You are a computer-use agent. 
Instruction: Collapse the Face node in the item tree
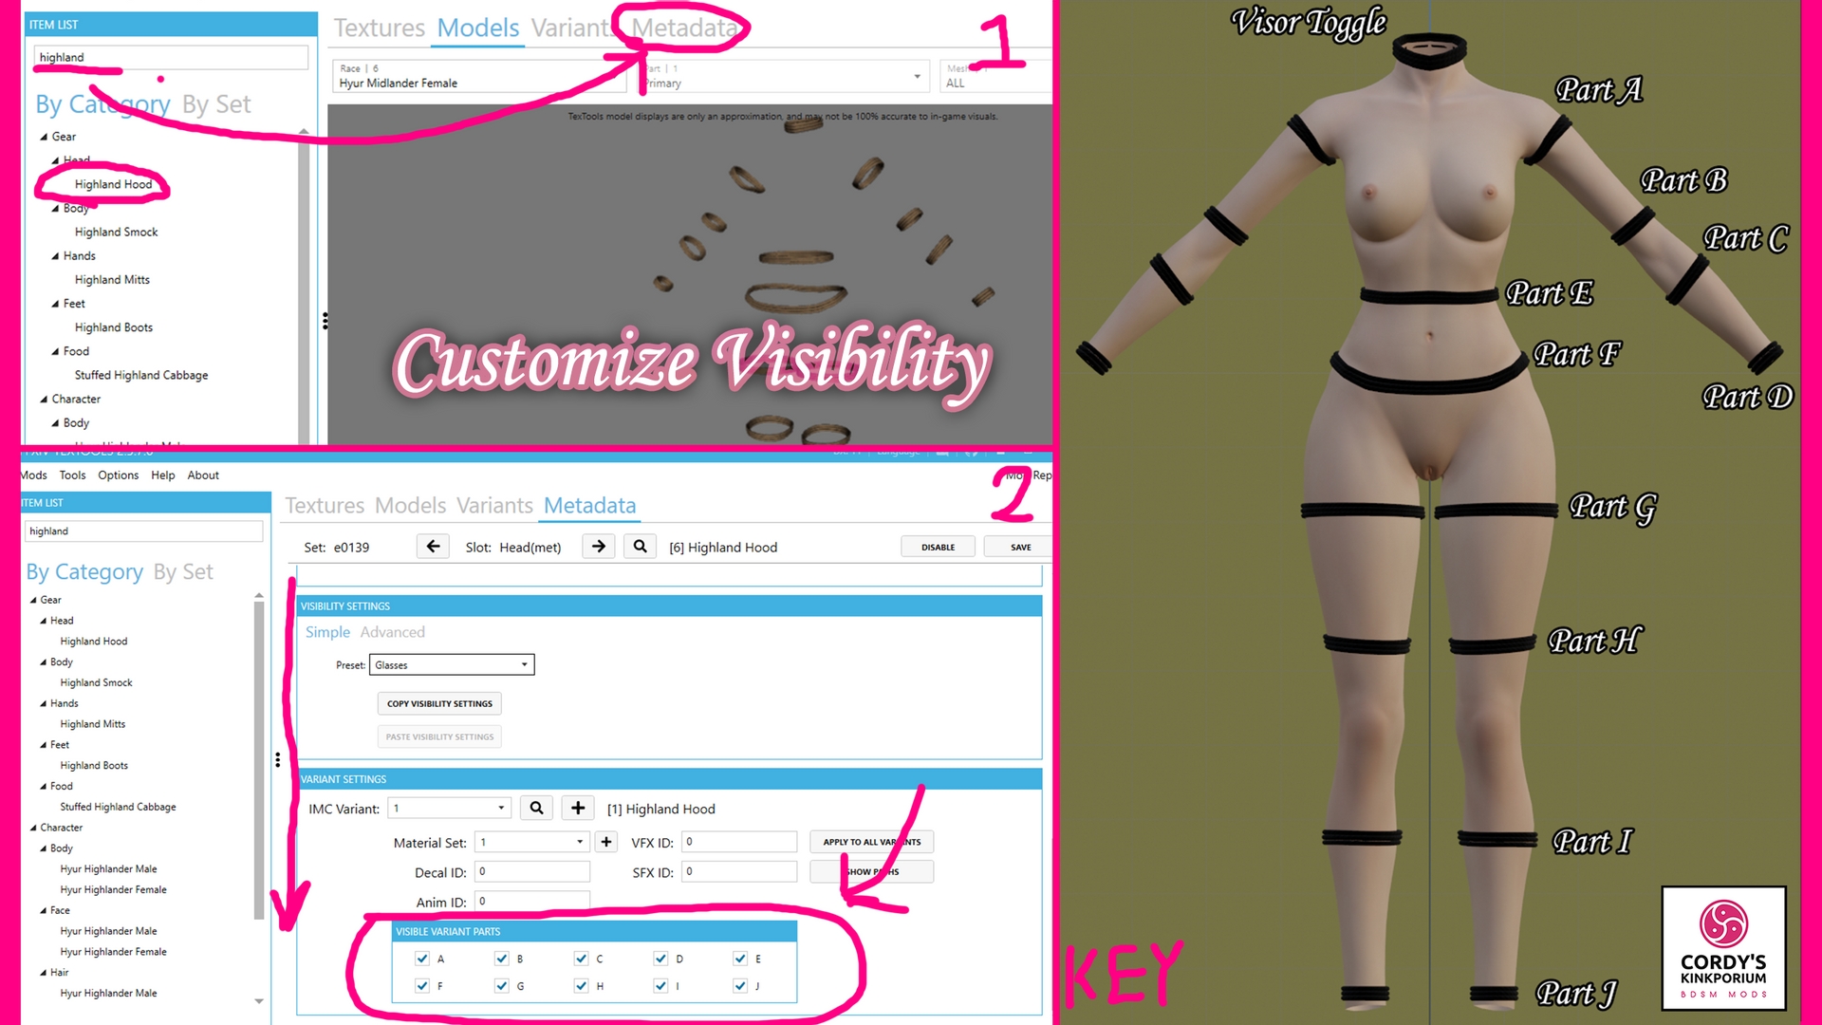click(44, 910)
